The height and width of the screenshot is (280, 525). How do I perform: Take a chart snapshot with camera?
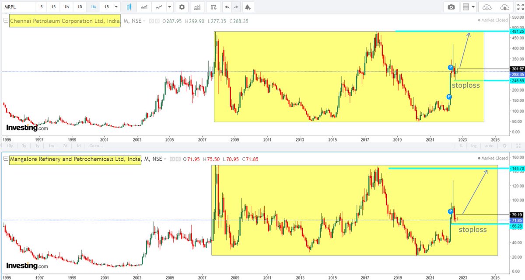[x=451, y=7]
